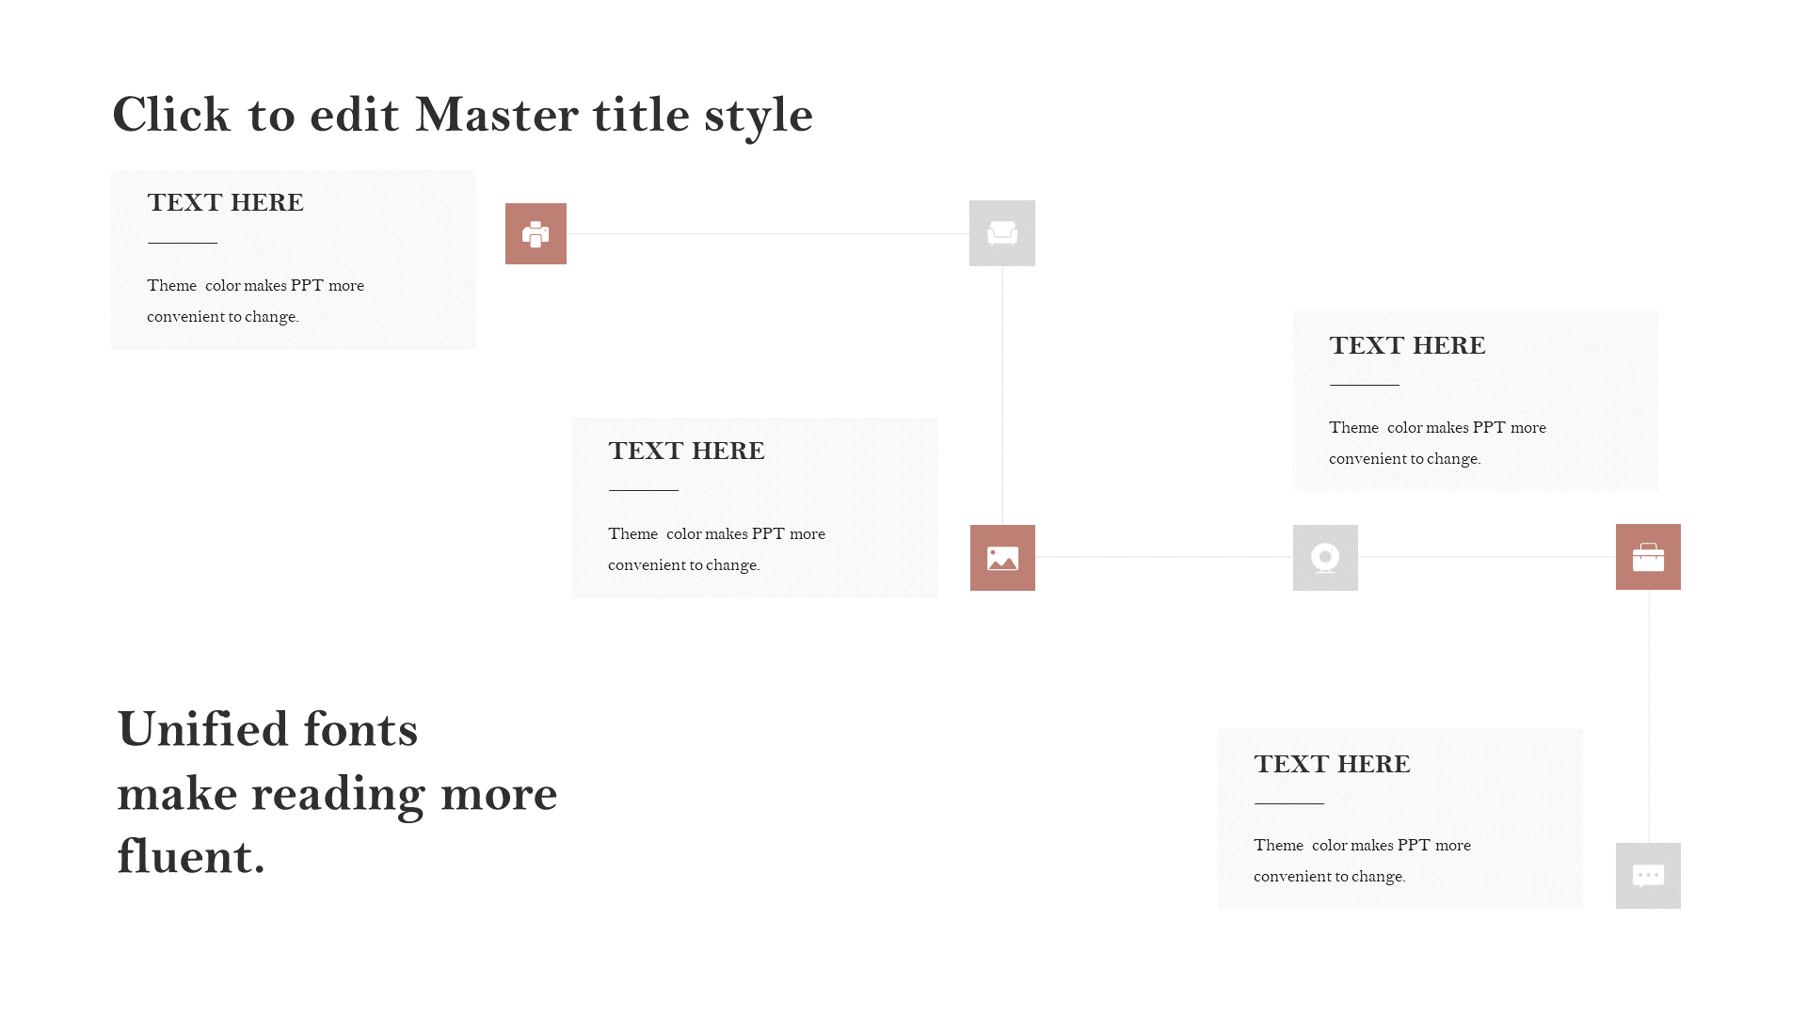The image size is (1807, 1016).
Task: Click the top-left card's Theme color paragraph
Action: 255,301
